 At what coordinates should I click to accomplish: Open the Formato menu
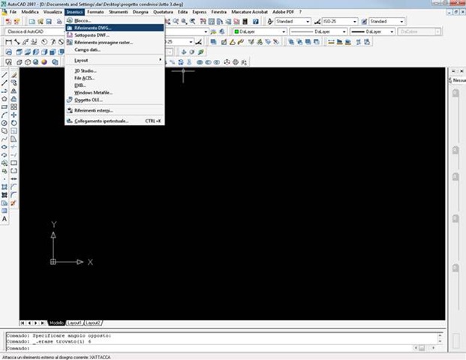[x=95, y=13]
